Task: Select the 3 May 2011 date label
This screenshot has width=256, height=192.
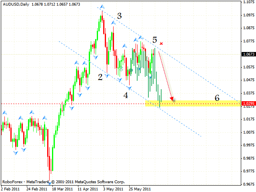Action: click(x=110, y=189)
